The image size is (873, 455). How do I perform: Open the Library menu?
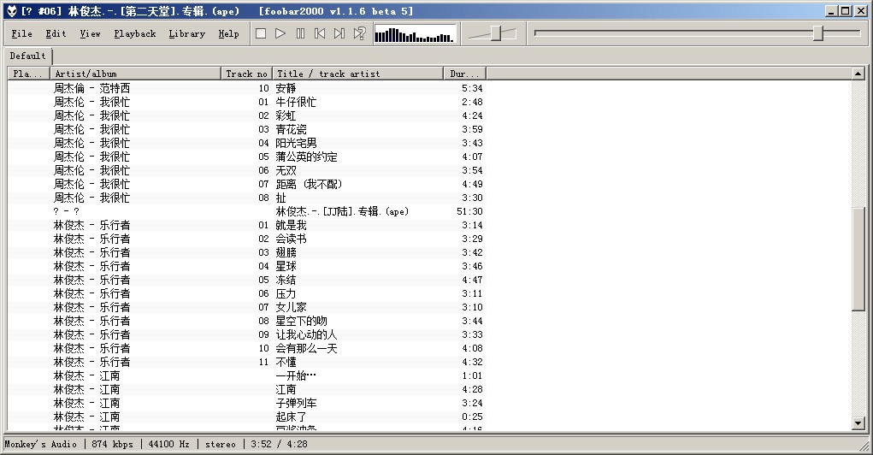pos(187,33)
